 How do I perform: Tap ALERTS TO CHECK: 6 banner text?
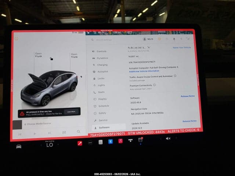183,131
